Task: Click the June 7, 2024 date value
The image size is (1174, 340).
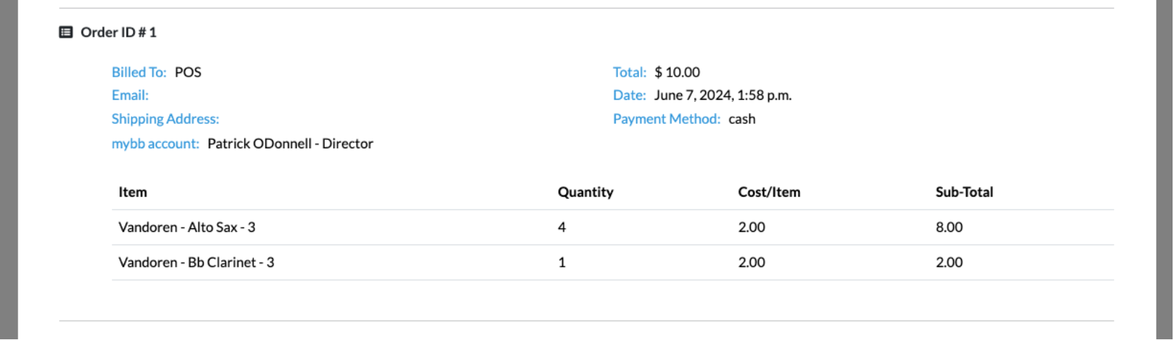Action: (x=723, y=96)
